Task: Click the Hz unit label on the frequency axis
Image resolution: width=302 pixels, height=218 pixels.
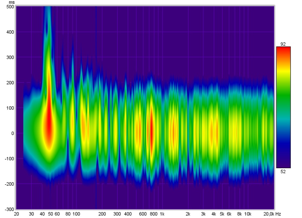Action: pyautogui.click(x=278, y=214)
